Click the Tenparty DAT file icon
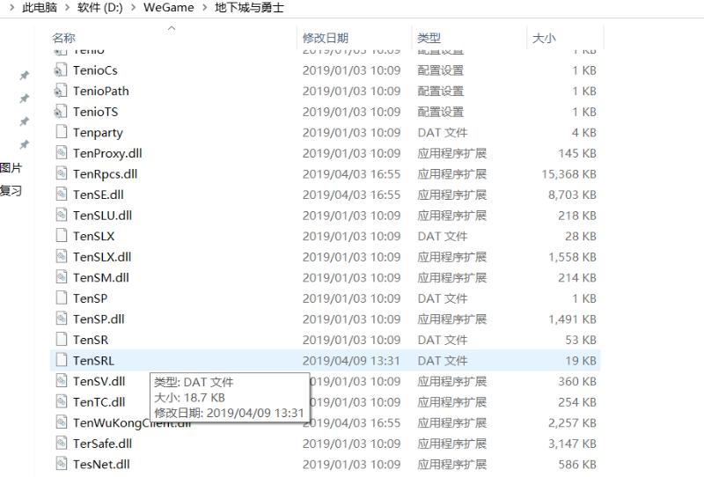Viewport: 704px width, 477px height. pos(61,132)
